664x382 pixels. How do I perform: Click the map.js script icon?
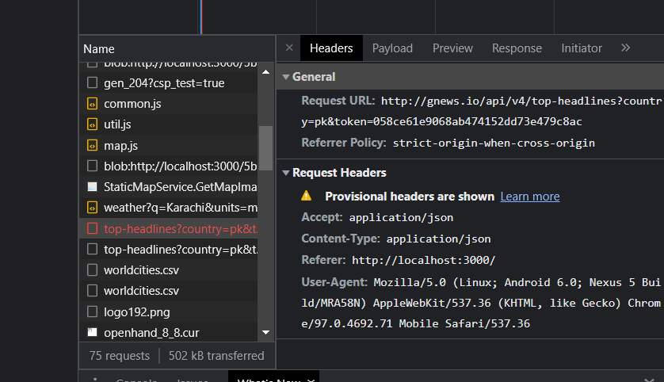point(92,145)
